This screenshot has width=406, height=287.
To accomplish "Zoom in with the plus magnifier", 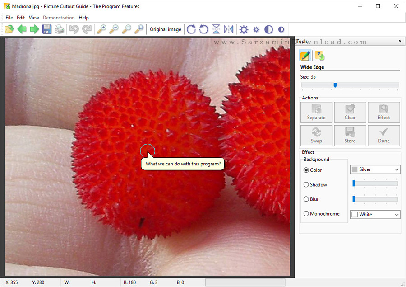I will [101, 29].
